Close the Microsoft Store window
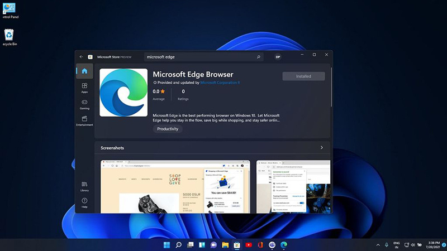447x251 pixels. [x=326, y=55]
